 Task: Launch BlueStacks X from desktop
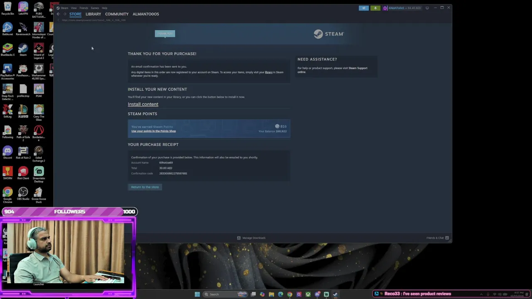[x=7, y=49]
